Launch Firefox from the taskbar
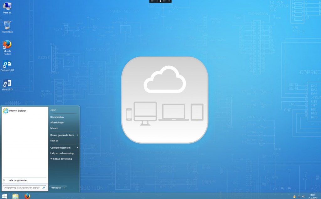The width and height of the screenshot is (321, 199). pos(27,196)
